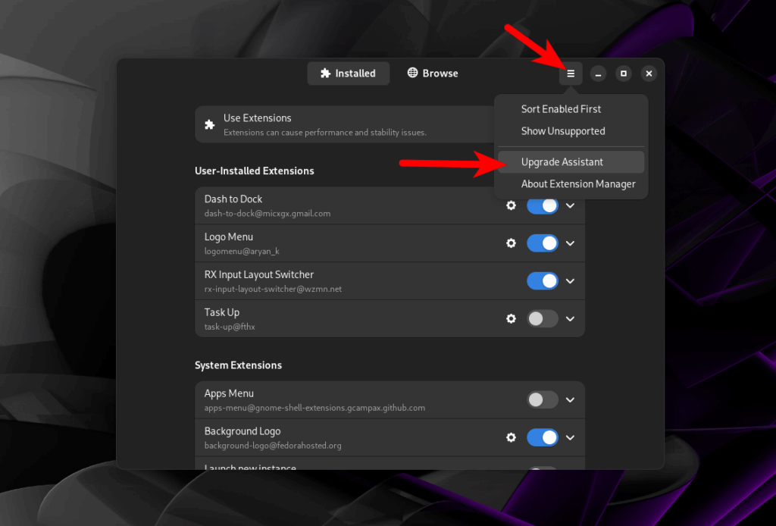Open Task Up settings gear
The image size is (776, 526).
click(x=511, y=319)
